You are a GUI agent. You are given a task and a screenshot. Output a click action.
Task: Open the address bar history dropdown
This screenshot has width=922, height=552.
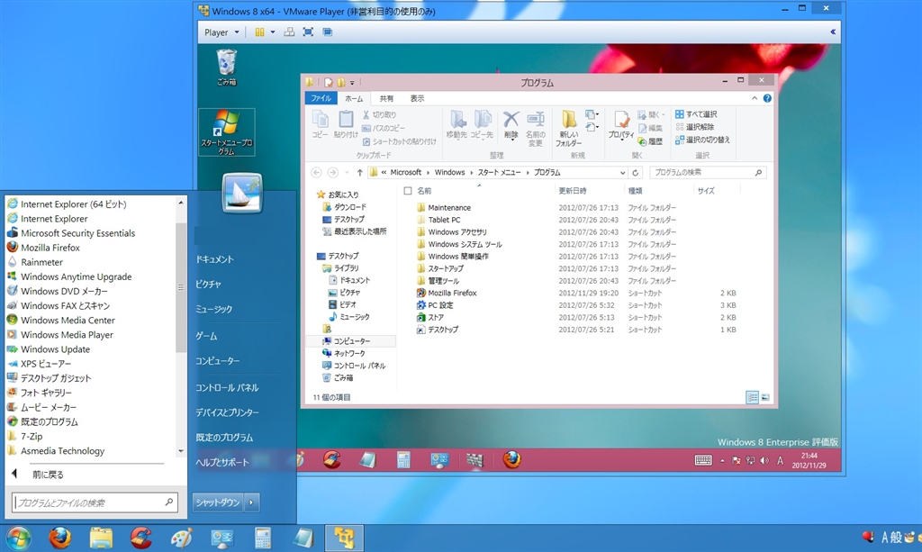coord(623,172)
